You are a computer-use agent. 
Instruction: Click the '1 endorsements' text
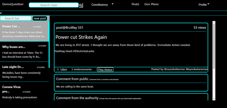click(x=81, y=69)
